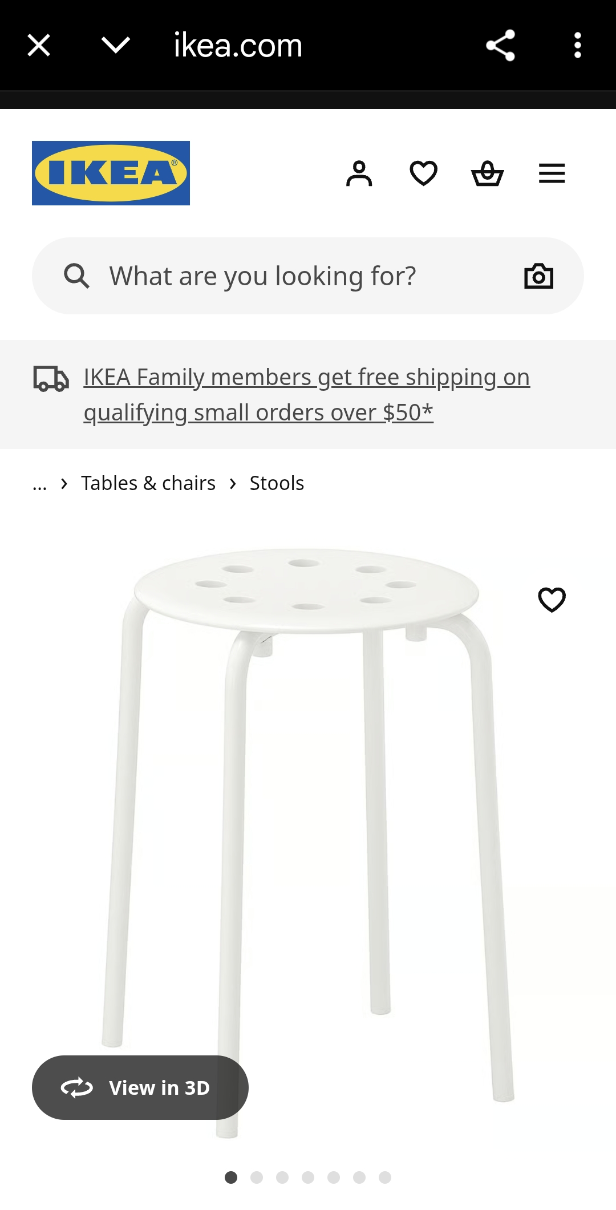Open the shopping basket icon
Image resolution: width=616 pixels, height=1210 pixels.
tap(488, 173)
